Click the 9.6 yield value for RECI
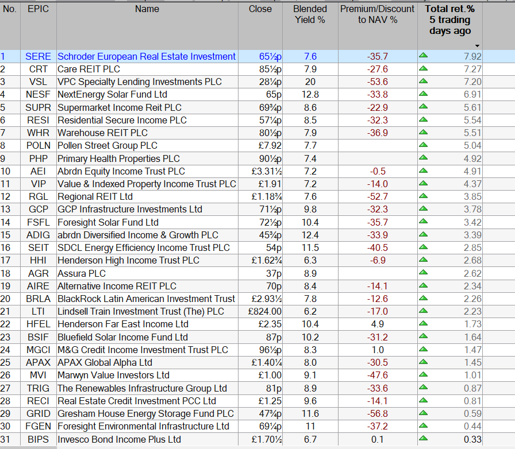 310,401
